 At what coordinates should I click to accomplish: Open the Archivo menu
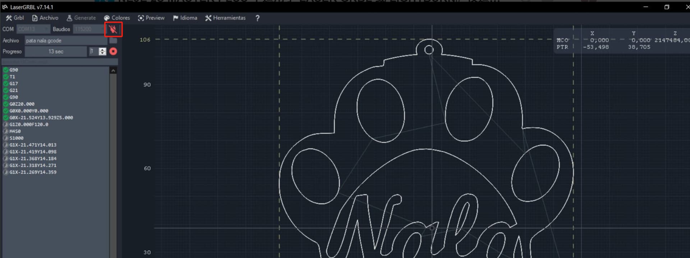pyautogui.click(x=45, y=18)
